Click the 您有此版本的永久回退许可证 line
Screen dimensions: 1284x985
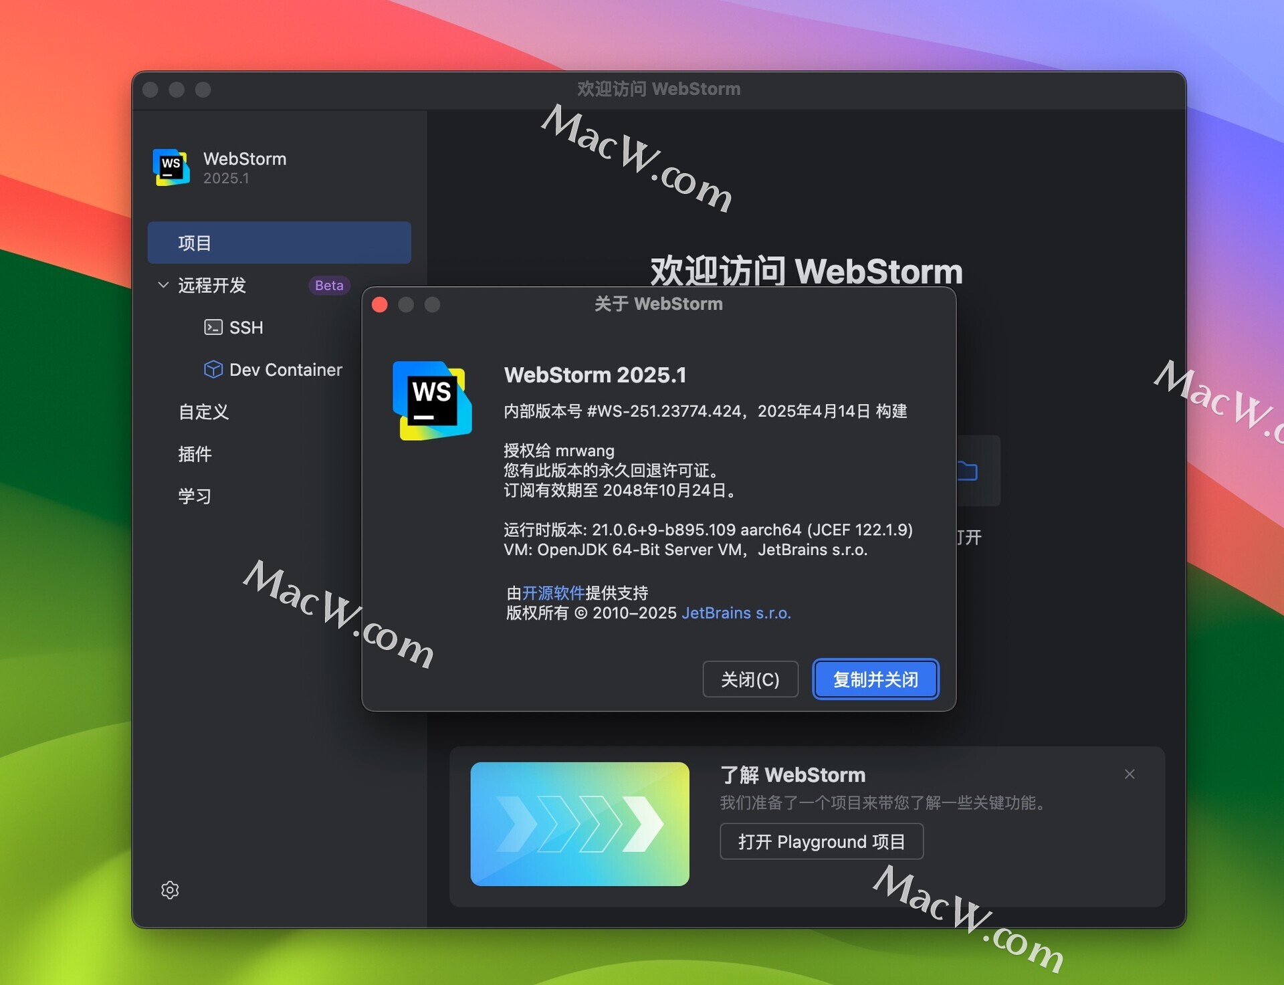[611, 471]
